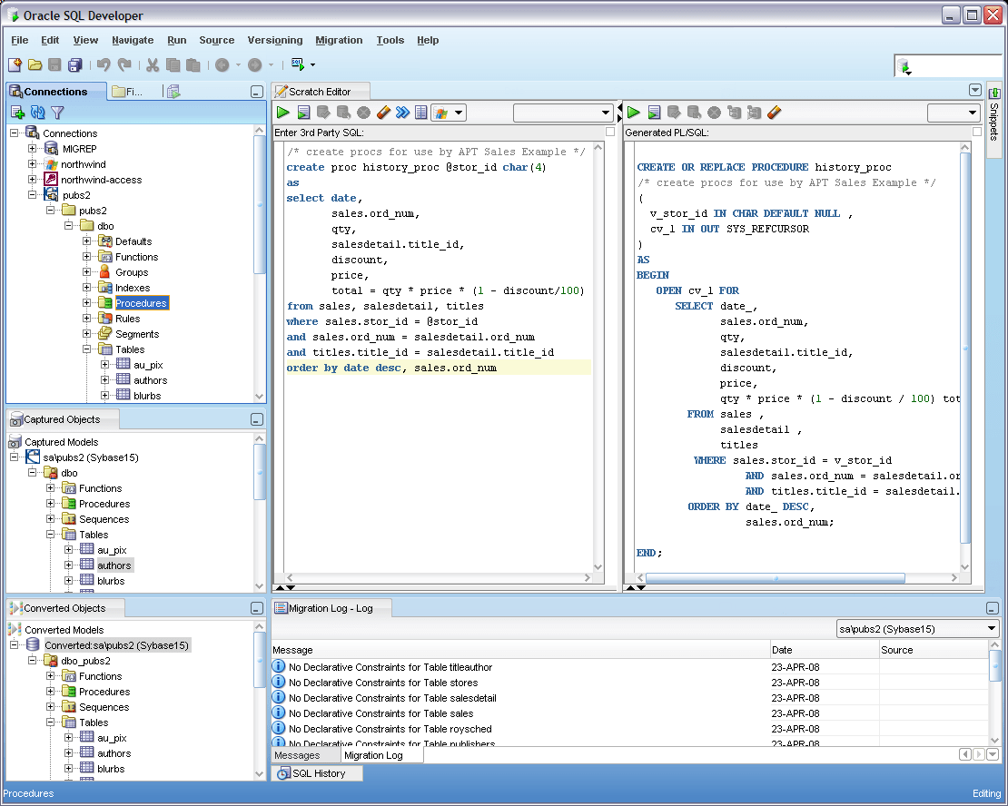Viewport: 1008px width, 806px height.
Task: Add a new connection with green plus icon
Action: (19, 113)
